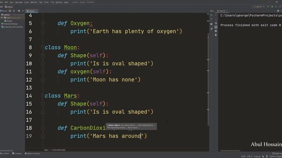The image size is (282, 158).
Task: Open the Edit menu
Action: tap(6, 2)
